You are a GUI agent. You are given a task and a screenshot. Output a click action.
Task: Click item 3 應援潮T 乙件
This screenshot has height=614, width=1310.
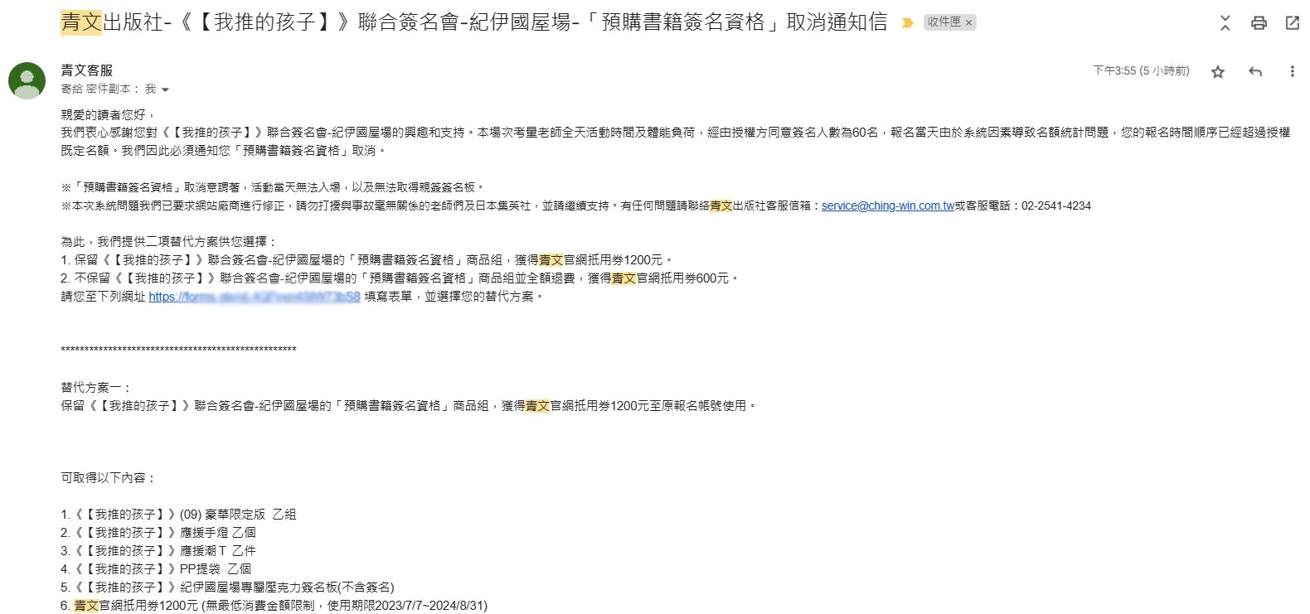(158, 551)
